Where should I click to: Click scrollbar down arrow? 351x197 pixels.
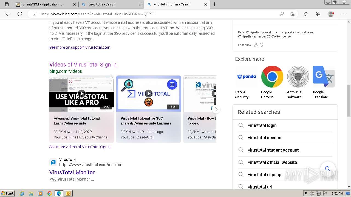point(349,187)
